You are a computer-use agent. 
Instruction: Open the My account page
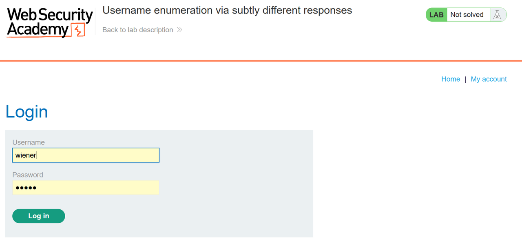coord(489,79)
